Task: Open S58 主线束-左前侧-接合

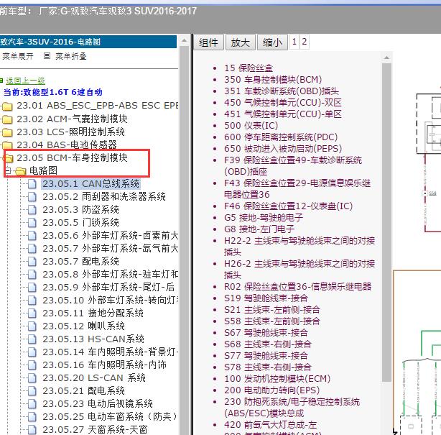Action: click(272, 321)
